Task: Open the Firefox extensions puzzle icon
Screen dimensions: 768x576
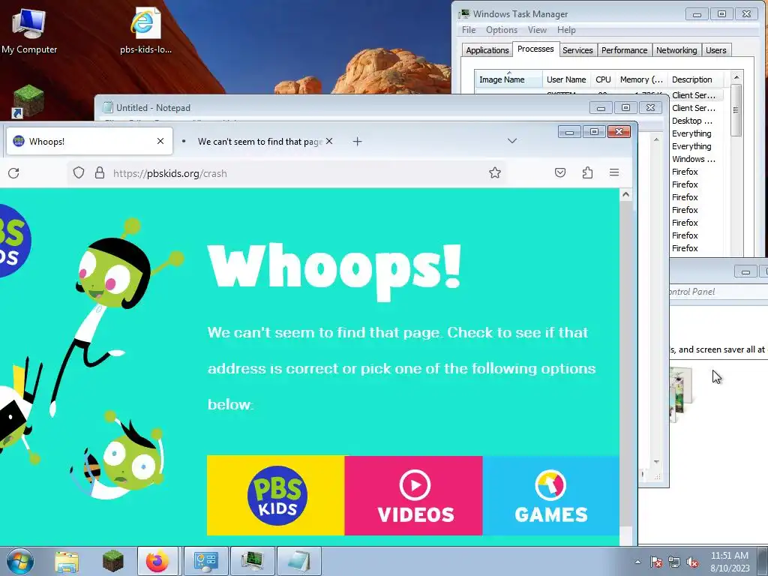Action: click(x=588, y=173)
